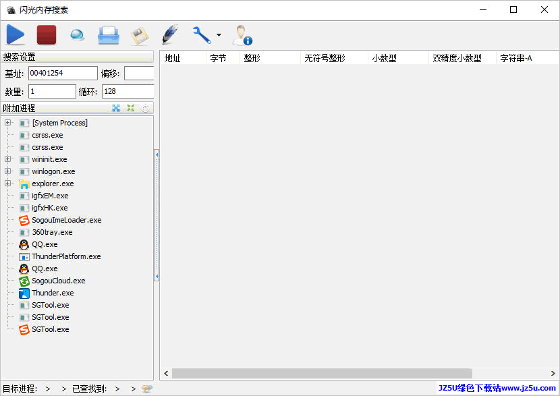Select Thunder.exe process
Viewport: 560px width, 396px height.
[x=53, y=293]
